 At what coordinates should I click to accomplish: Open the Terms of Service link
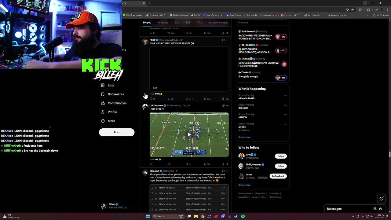pyautogui.click(x=245, y=193)
